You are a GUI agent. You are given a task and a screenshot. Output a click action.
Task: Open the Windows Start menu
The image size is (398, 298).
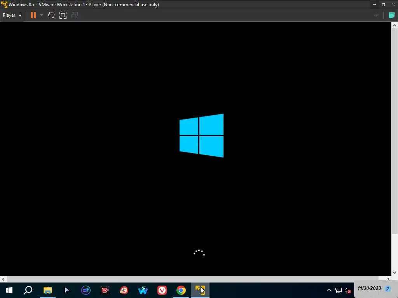click(9, 290)
